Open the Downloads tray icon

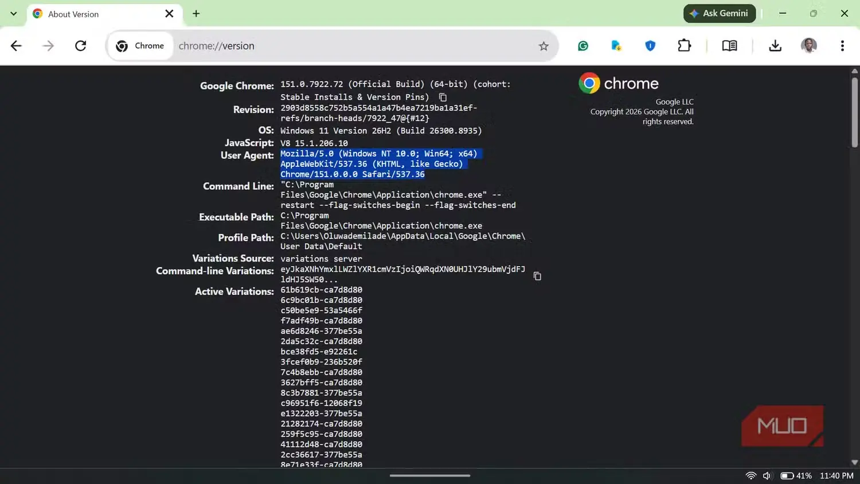click(775, 46)
